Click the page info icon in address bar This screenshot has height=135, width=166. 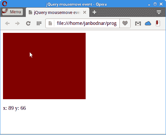click(x=50, y=23)
